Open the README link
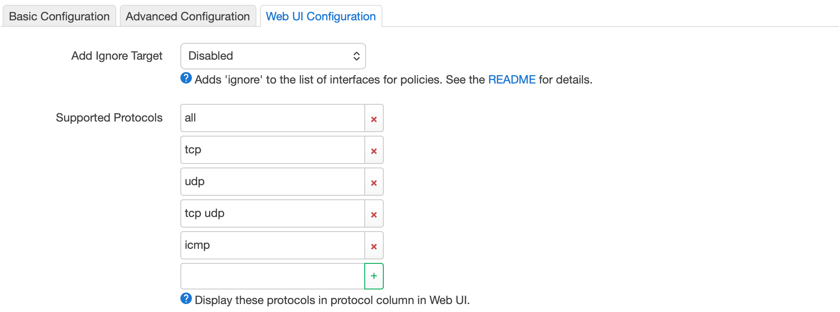The height and width of the screenshot is (312, 840). pyautogui.click(x=511, y=80)
